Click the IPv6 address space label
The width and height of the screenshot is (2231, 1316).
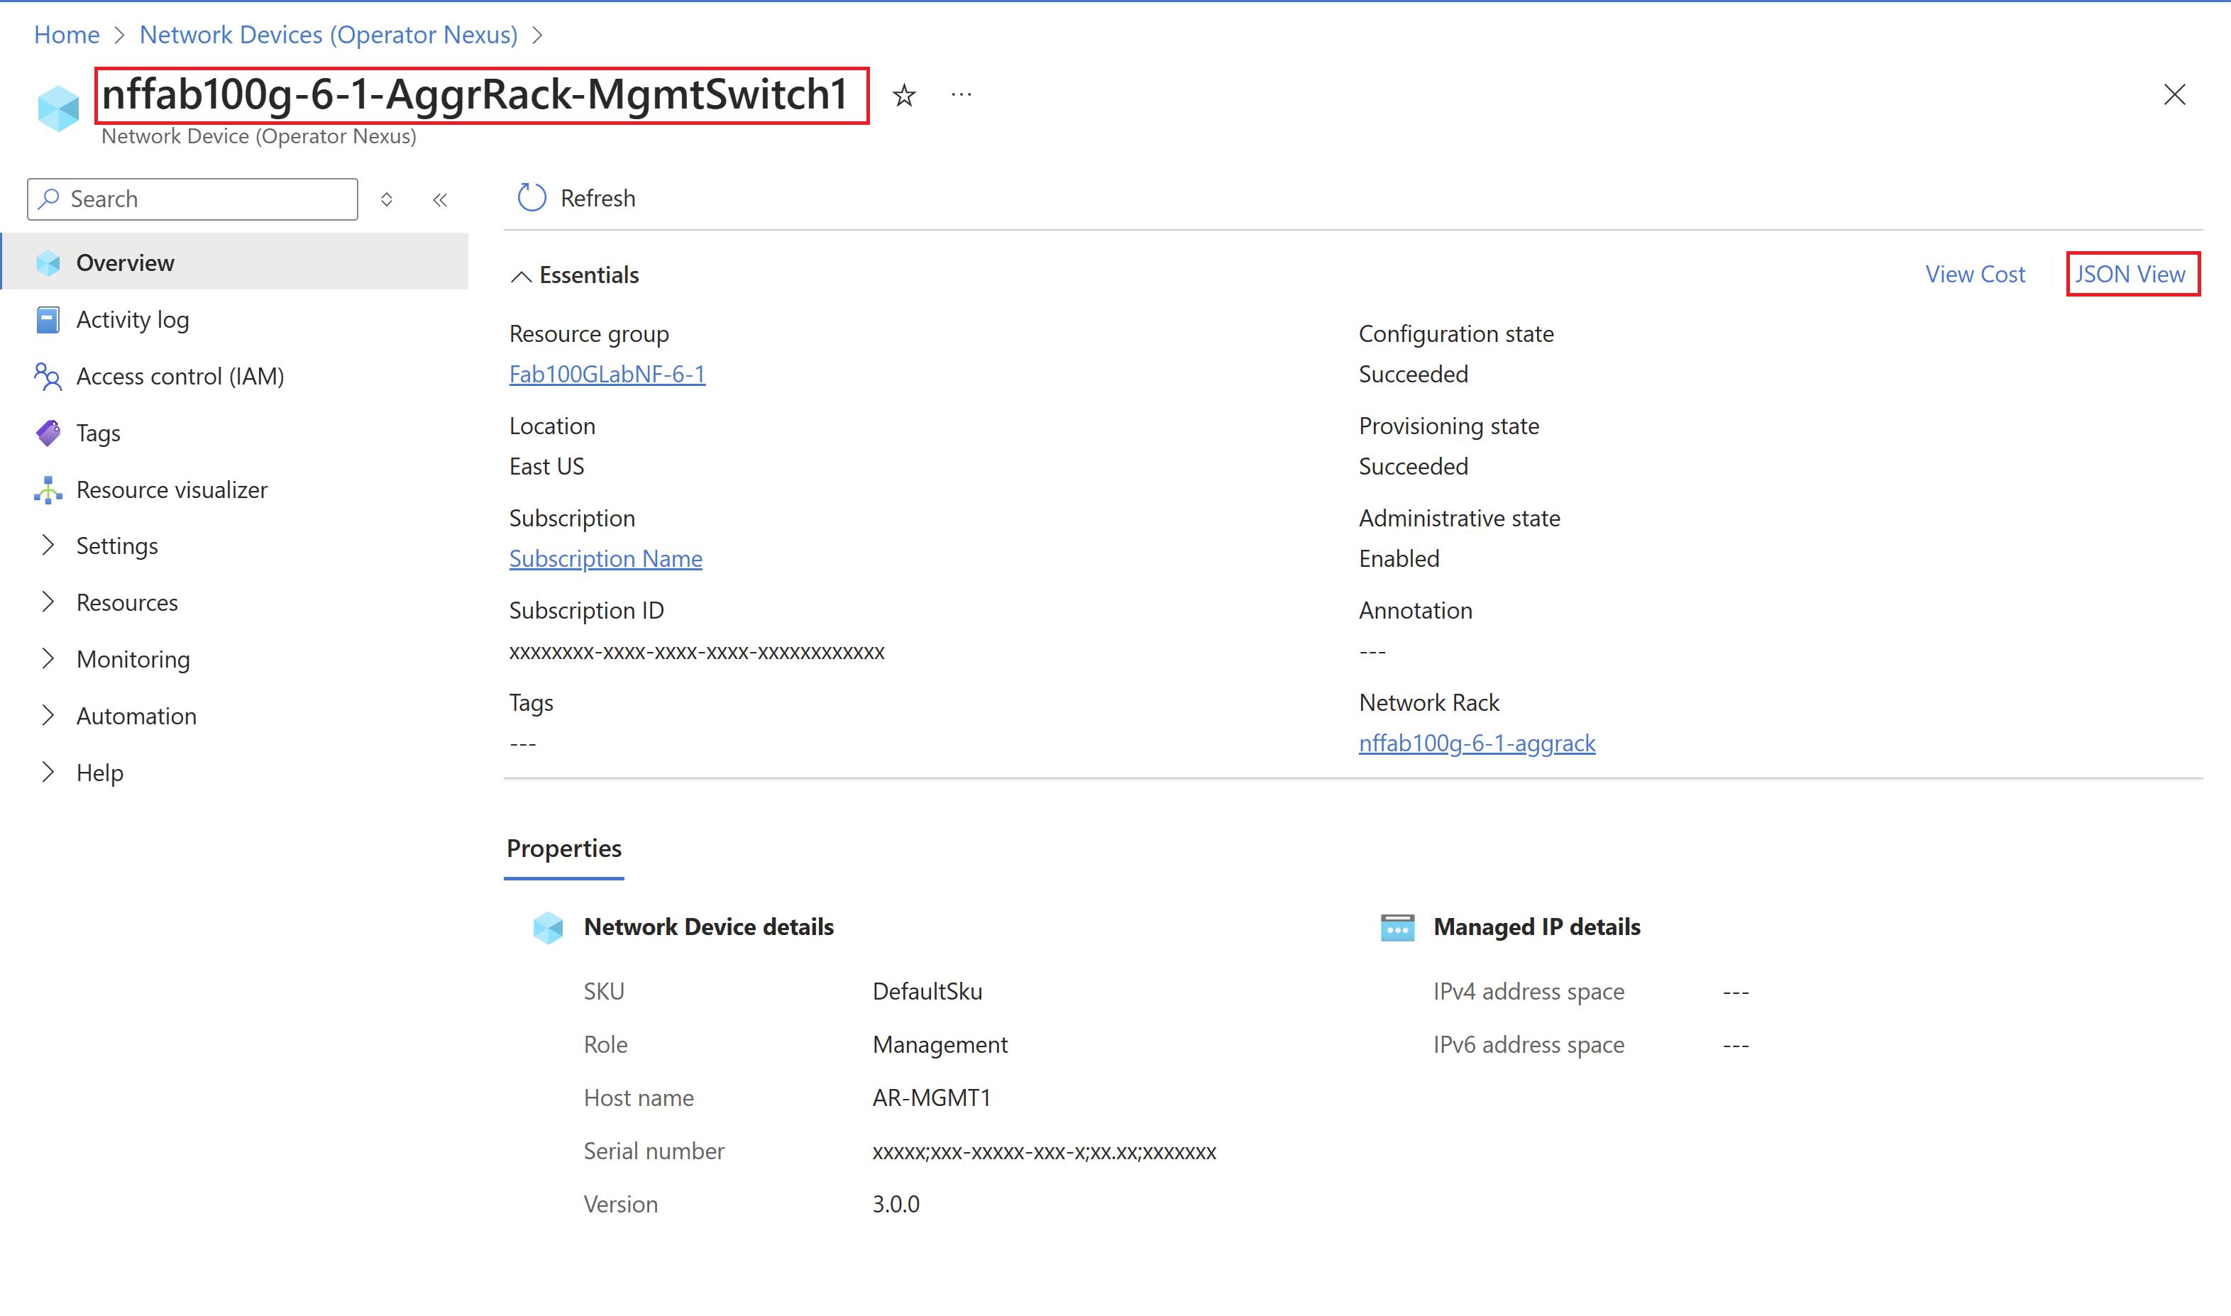1528,1044
